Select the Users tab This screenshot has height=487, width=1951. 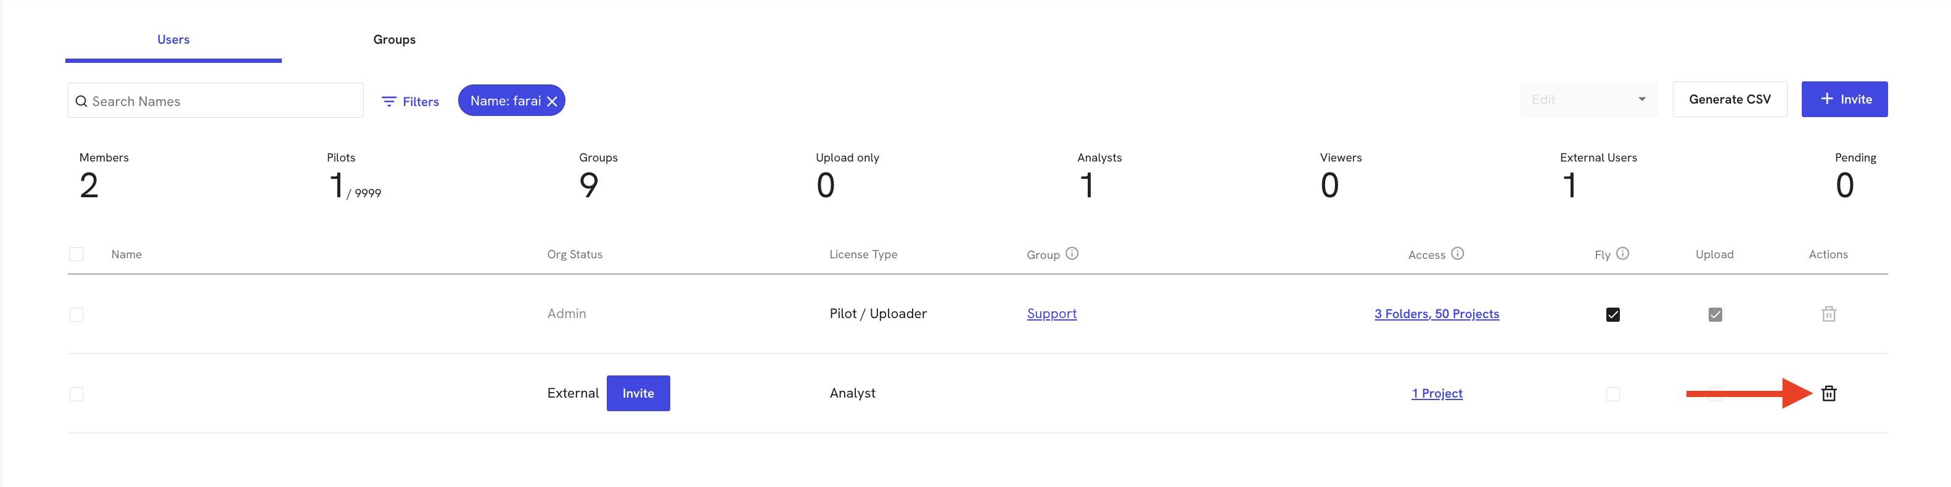click(173, 39)
